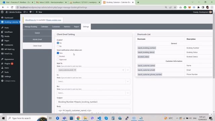Image resolution: width=215 pixels, height=121 pixels.
Task: Open Booking Calendar in sidebar
Action: (10, 22)
